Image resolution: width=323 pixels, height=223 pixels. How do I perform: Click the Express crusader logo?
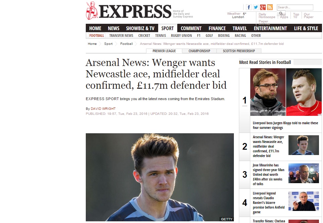[92, 11]
